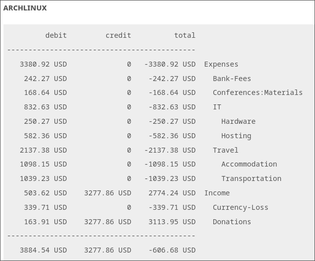This screenshot has height=261, width=315.
Task: Click the Hosting account label
Action: click(x=236, y=136)
